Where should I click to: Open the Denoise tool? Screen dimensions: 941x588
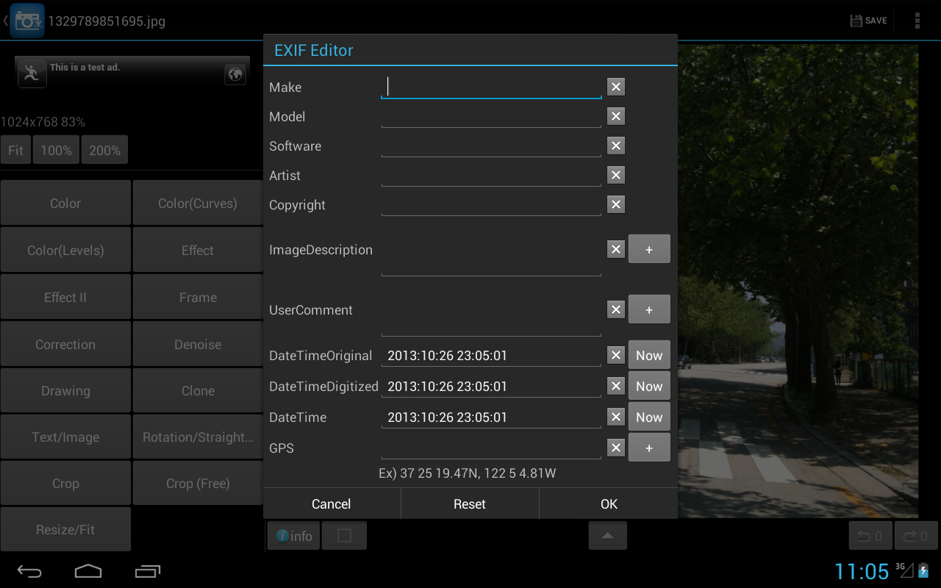point(198,344)
